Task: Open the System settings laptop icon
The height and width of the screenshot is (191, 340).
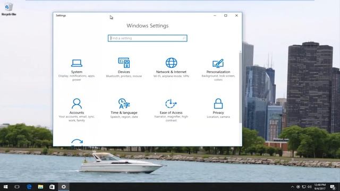Action: point(76,63)
